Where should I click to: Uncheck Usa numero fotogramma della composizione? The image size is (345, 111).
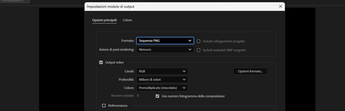(157, 96)
